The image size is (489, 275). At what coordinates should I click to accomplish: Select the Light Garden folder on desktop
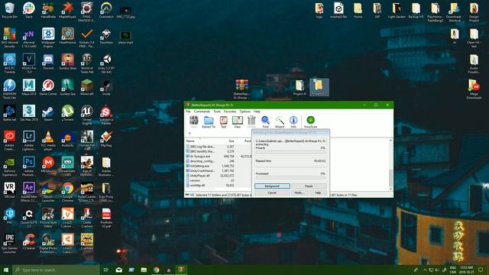pos(397,10)
